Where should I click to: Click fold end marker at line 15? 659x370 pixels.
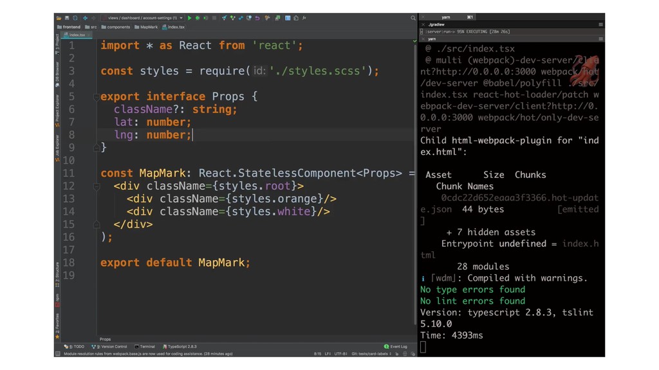(97, 224)
